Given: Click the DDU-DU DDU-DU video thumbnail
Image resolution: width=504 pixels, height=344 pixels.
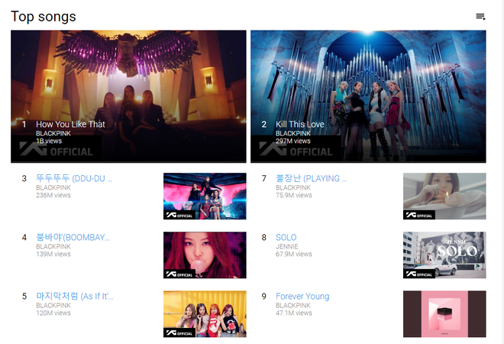Looking at the screenshot, I should (205, 196).
